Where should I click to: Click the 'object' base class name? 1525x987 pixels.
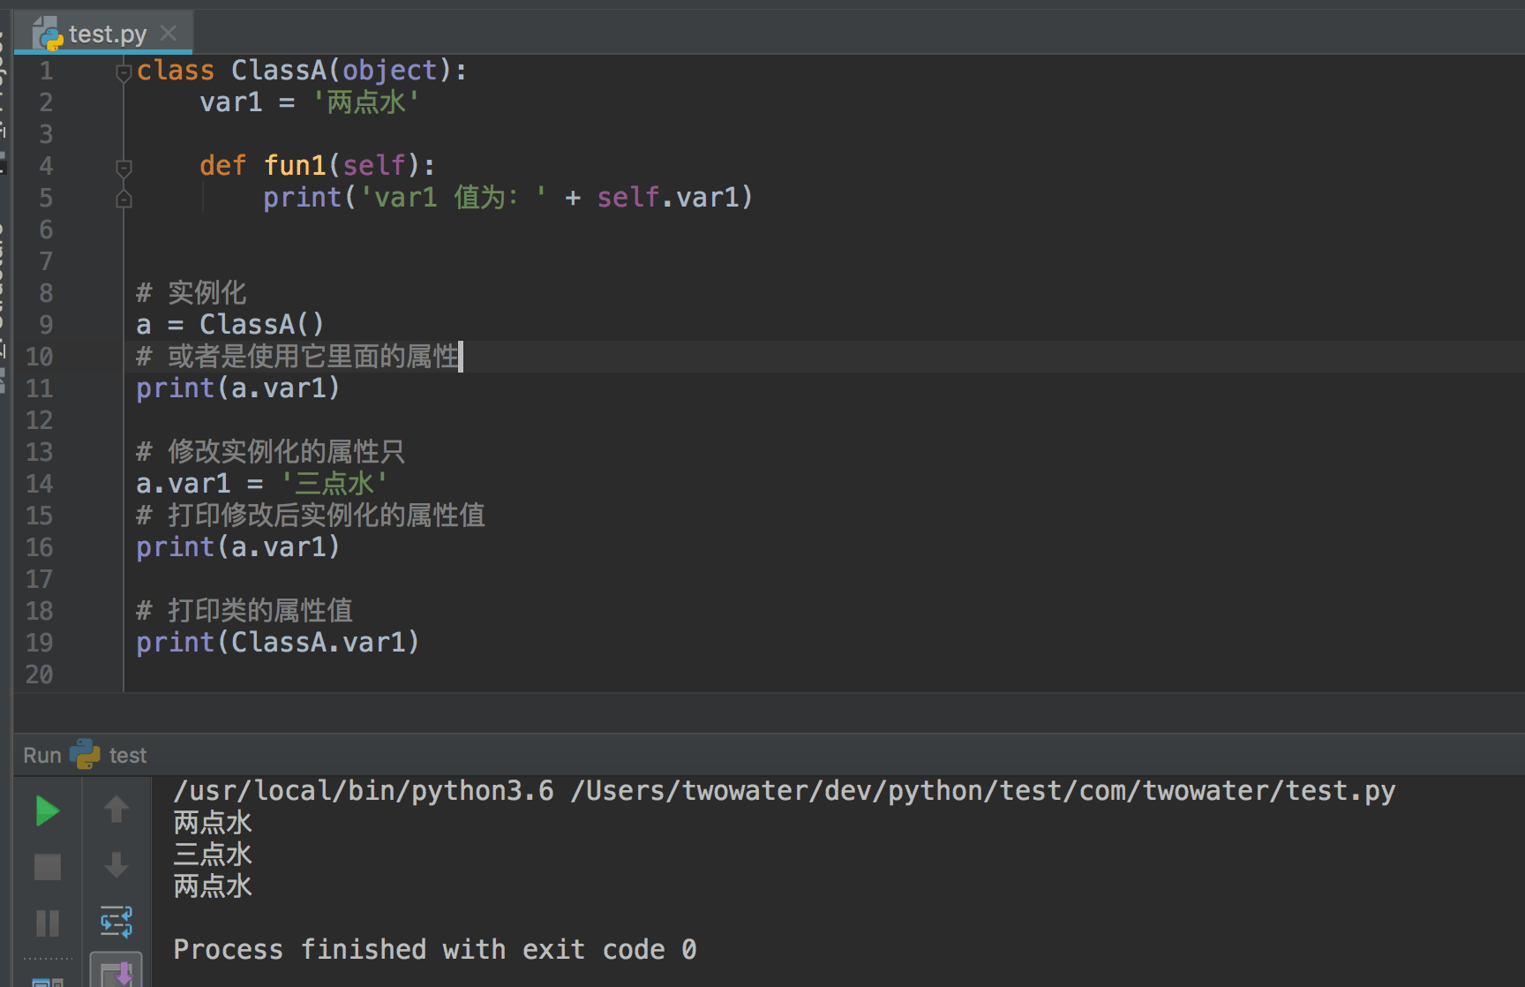coord(390,71)
